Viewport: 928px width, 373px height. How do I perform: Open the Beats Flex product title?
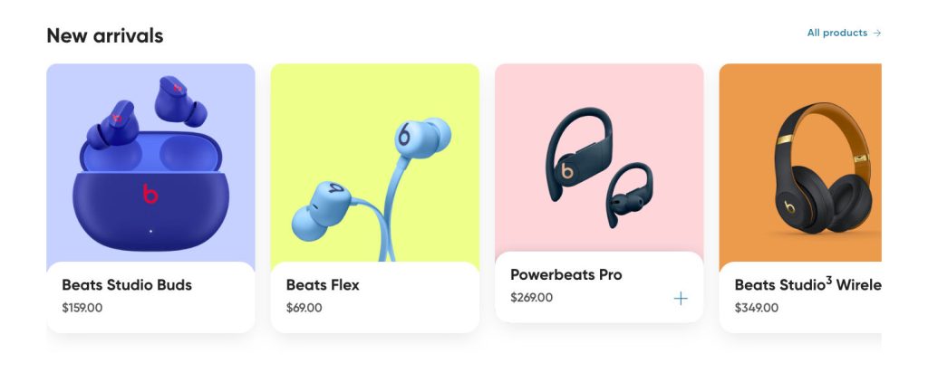tap(323, 285)
